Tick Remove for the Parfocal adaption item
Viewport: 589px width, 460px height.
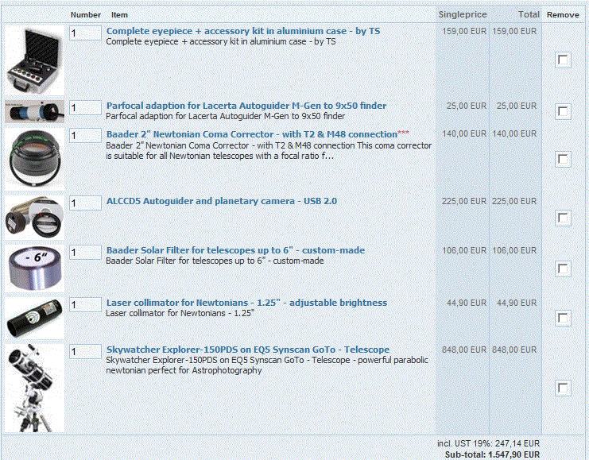563,111
